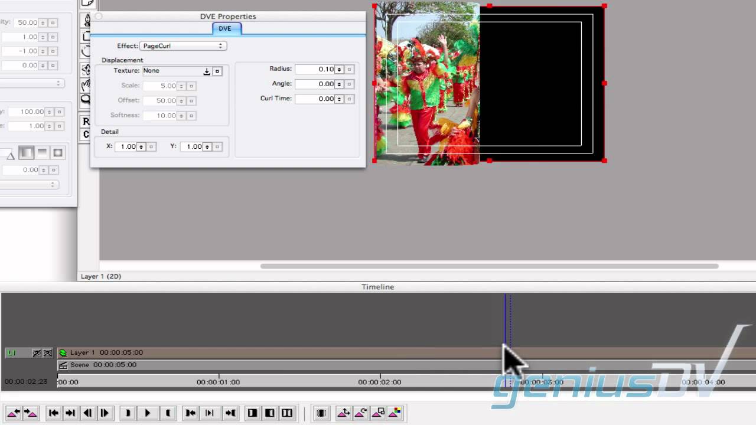Click the triangle with color squares icon

coord(395,413)
